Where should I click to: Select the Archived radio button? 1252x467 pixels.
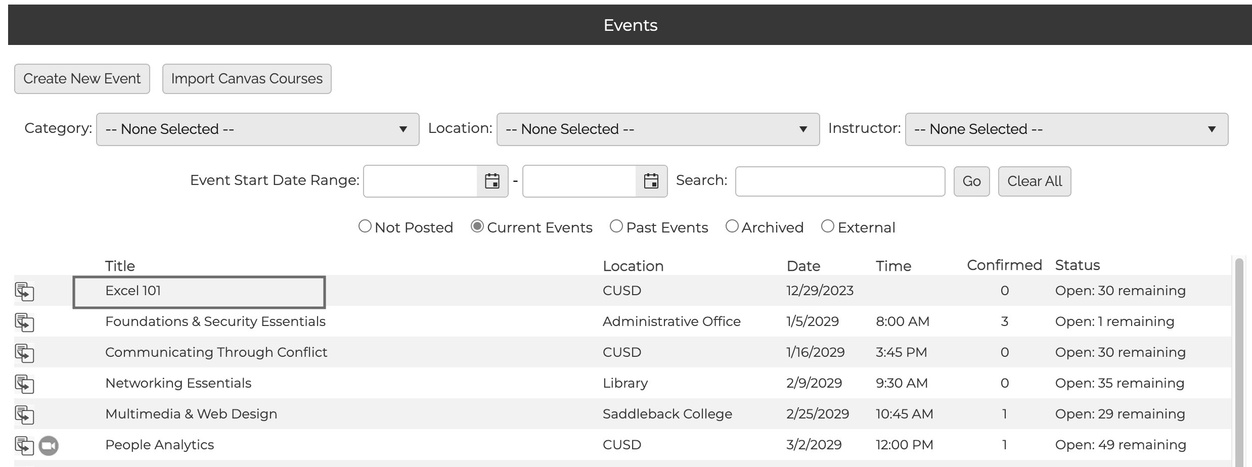click(732, 226)
